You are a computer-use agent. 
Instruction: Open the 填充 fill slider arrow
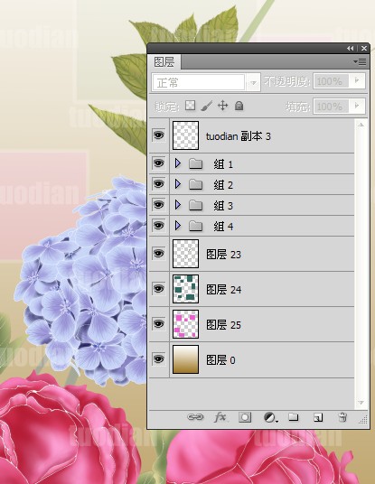pyautogui.click(x=357, y=106)
